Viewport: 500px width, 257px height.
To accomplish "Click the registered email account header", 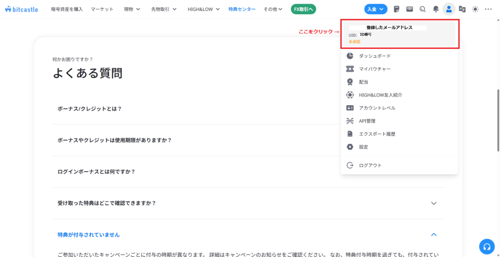I will point(400,34).
